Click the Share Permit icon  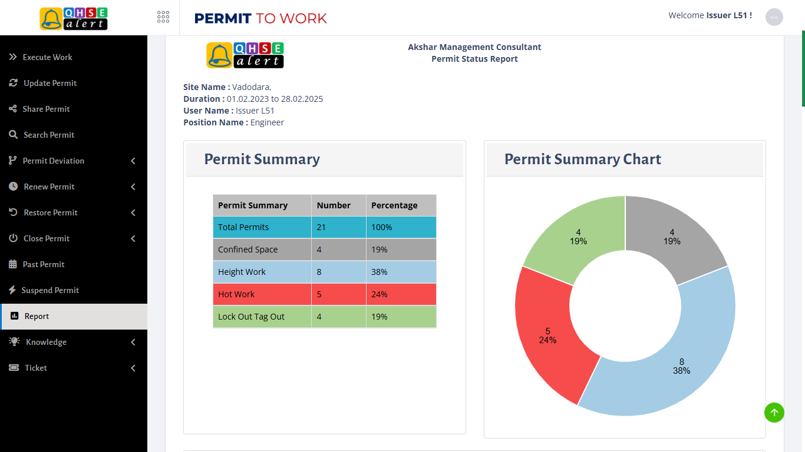pyautogui.click(x=13, y=109)
